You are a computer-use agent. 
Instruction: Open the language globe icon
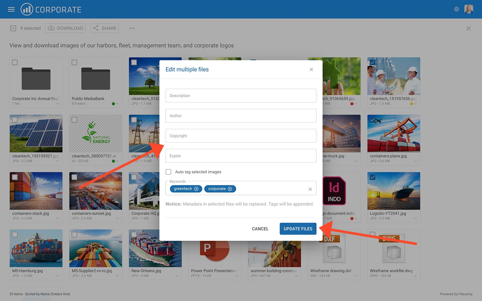click(457, 9)
